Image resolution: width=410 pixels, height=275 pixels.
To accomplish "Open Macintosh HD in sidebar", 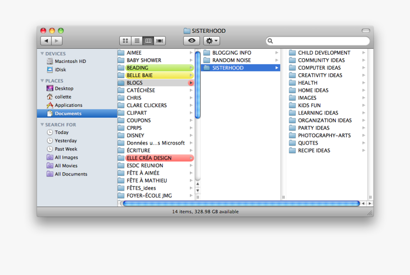I will pos(70,61).
